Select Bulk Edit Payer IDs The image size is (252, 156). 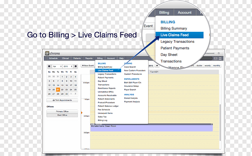pyautogui.click(x=133, y=82)
